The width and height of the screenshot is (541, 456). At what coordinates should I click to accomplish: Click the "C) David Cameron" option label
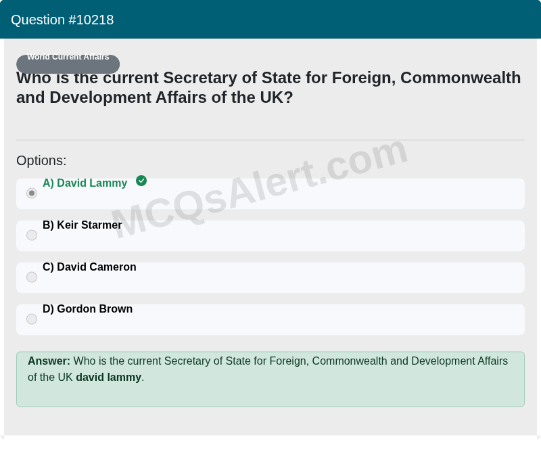pos(89,267)
